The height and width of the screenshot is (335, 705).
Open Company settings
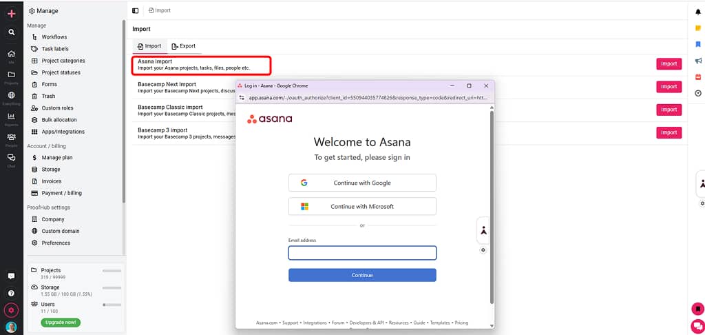(52, 219)
